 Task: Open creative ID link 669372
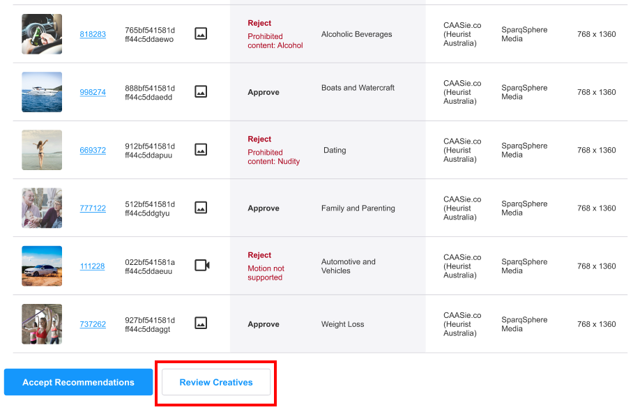click(x=93, y=151)
